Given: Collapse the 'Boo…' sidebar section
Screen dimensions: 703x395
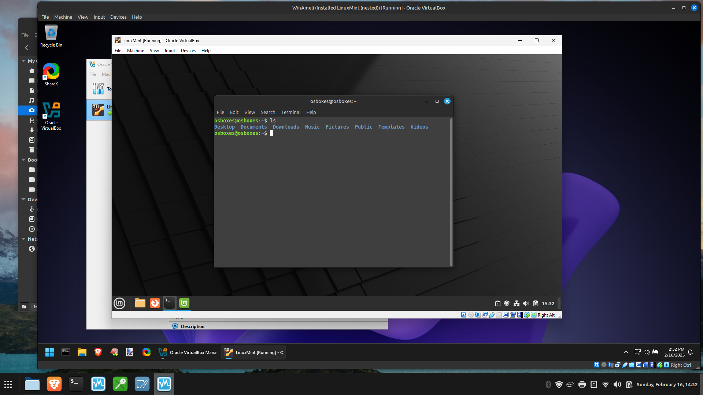Looking at the screenshot, I should point(23,160).
